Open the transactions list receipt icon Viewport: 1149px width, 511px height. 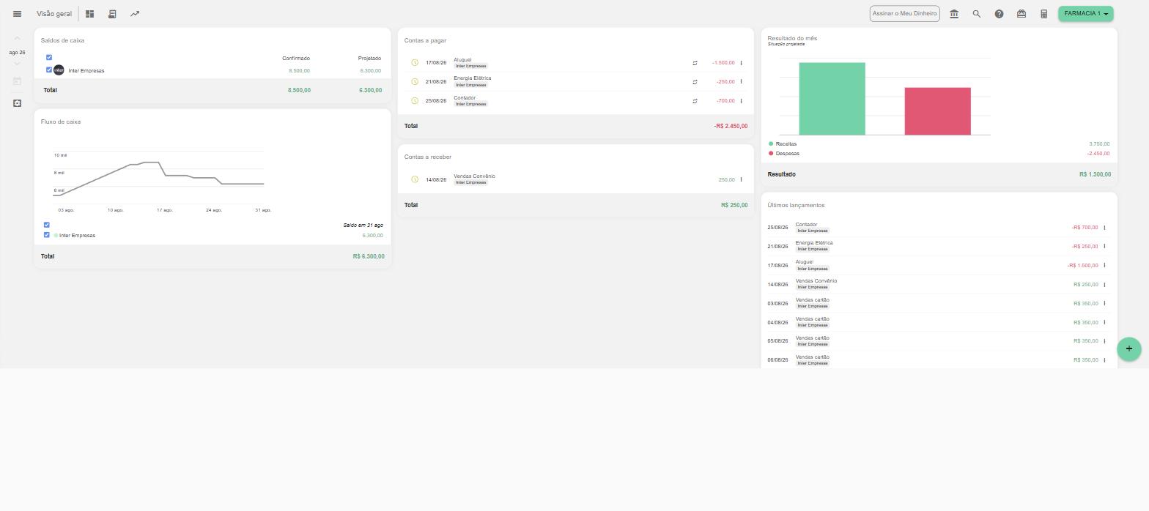[x=112, y=14]
